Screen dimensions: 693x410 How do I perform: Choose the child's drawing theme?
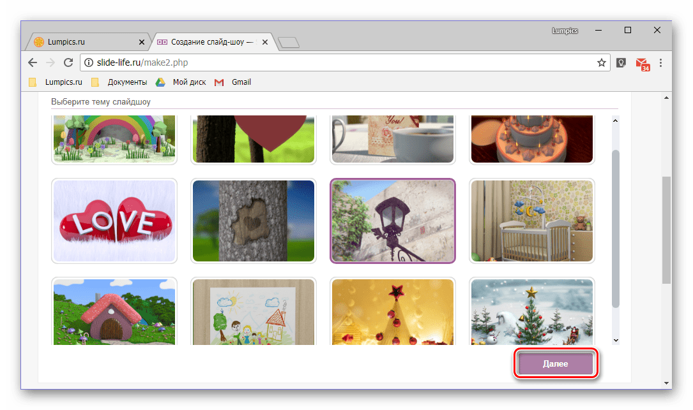tap(254, 311)
